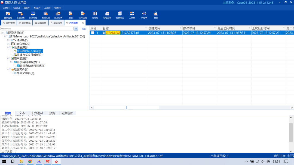Select 命中文件名(7) tree item
The image size is (294, 165).
tap(25, 73)
